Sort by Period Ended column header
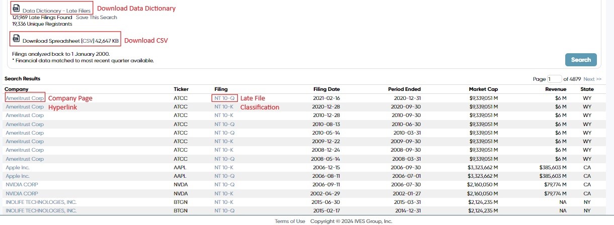The width and height of the screenshot is (614, 225). click(x=404, y=89)
